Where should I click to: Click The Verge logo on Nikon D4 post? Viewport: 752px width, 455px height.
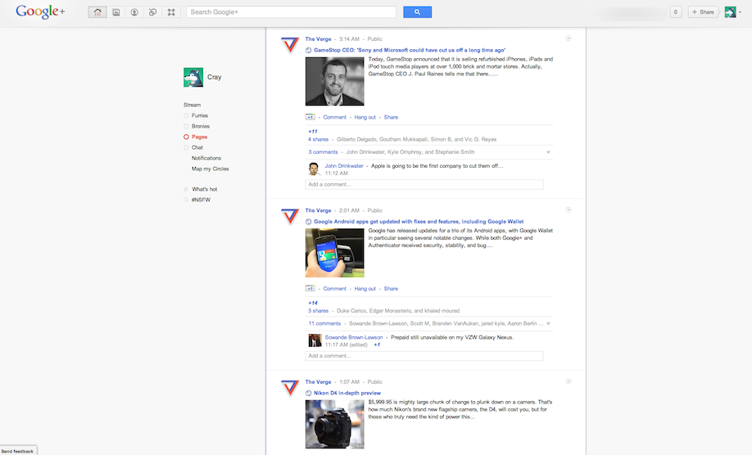coord(290,387)
